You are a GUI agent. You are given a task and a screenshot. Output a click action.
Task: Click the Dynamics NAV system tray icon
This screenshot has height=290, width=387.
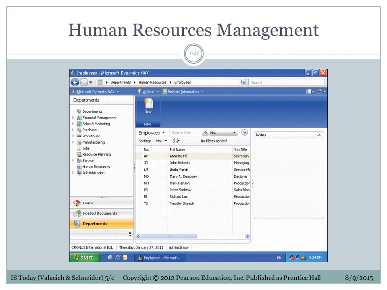303,257
